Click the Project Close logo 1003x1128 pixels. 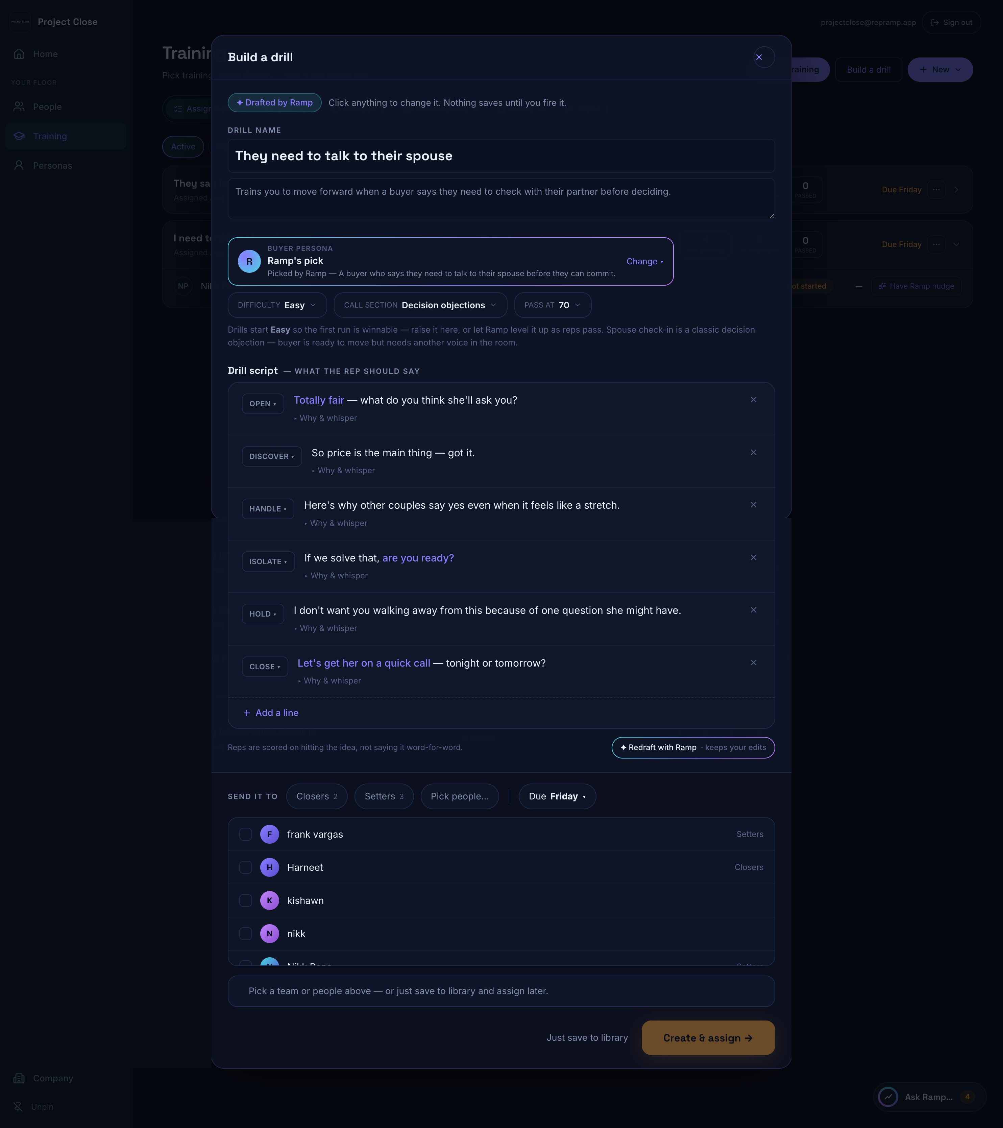[x=20, y=22]
